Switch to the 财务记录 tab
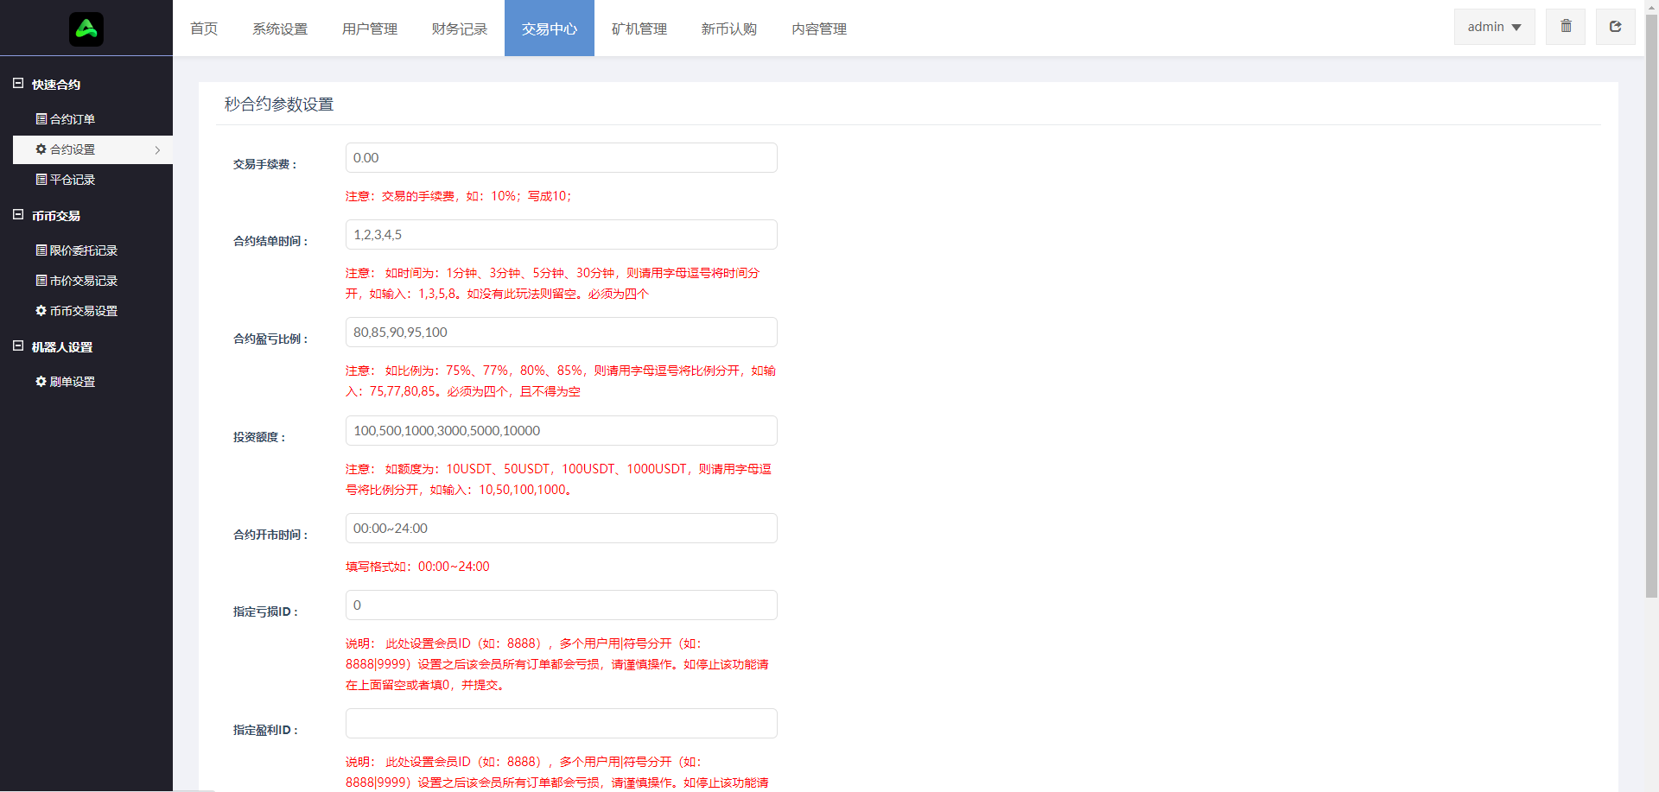 (460, 29)
